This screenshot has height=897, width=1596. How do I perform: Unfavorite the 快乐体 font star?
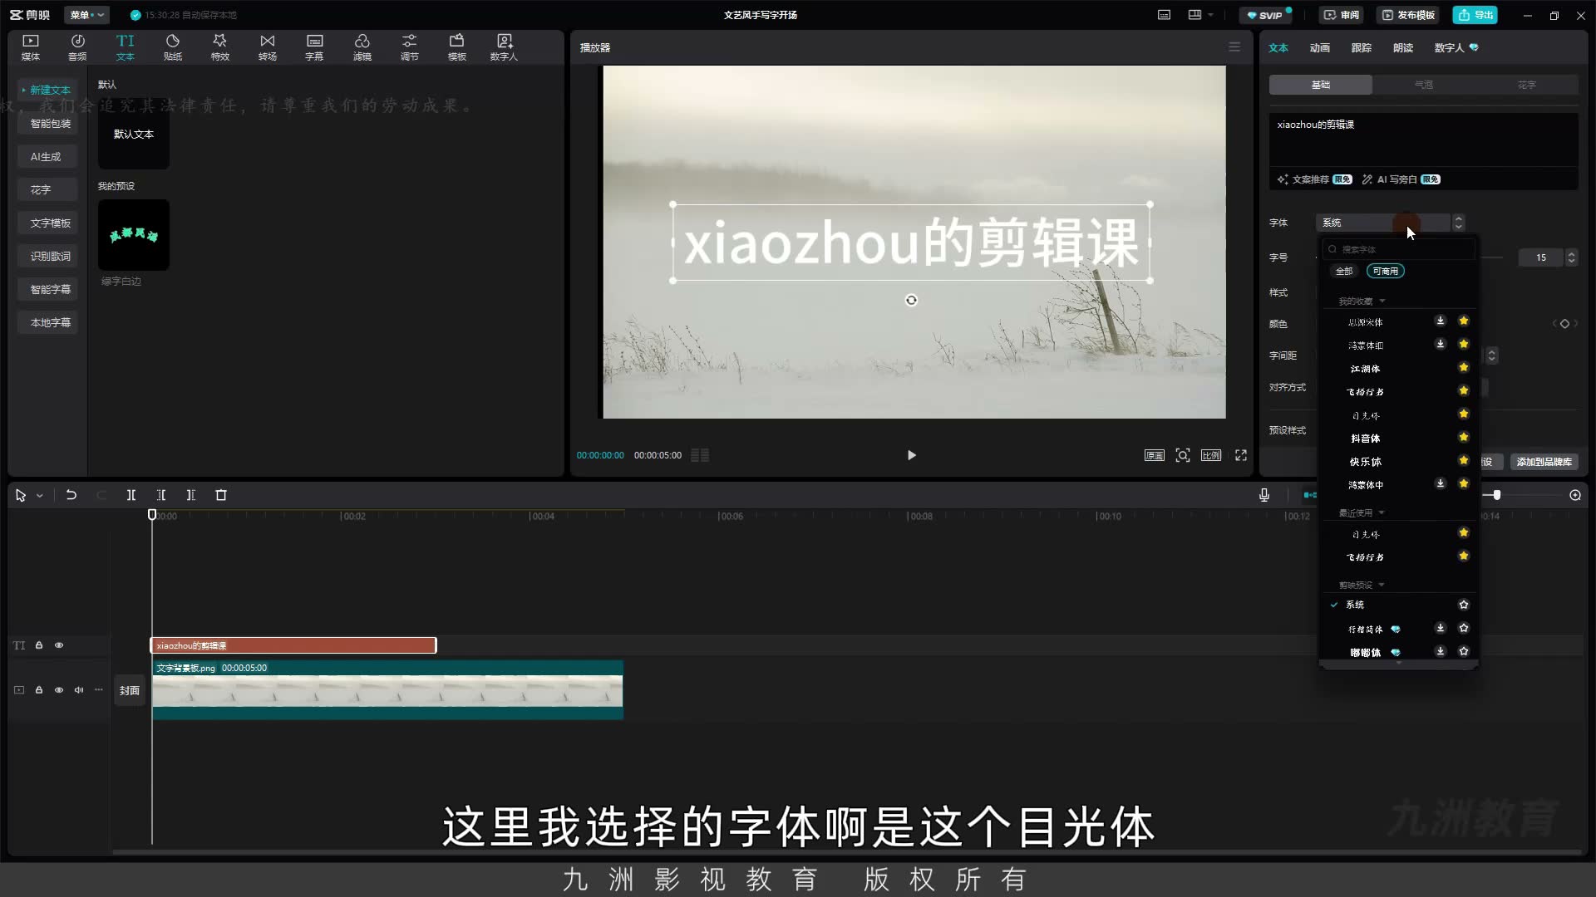coord(1464,460)
